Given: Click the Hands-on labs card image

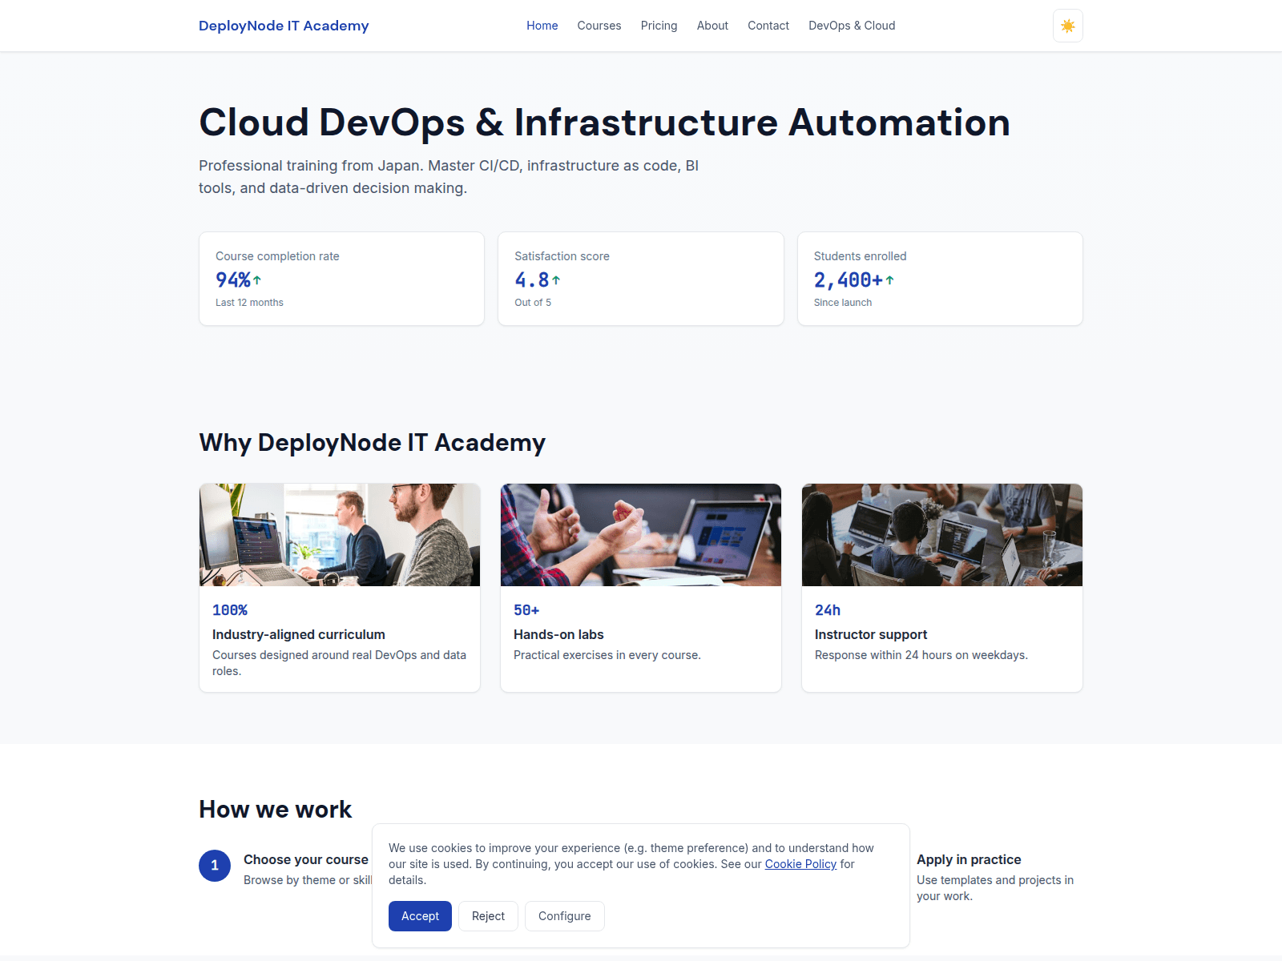Looking at the screenshot, I should [x=640, y=534].
